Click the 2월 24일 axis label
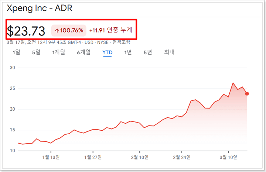The height and width of the screenshot is (172, 266). (x=182, y=158)
